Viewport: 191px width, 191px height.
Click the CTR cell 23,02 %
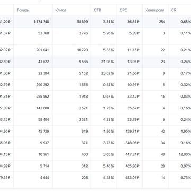pos(108,73)
